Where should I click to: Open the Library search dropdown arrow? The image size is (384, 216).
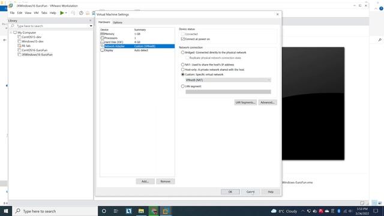pos(91,26)
